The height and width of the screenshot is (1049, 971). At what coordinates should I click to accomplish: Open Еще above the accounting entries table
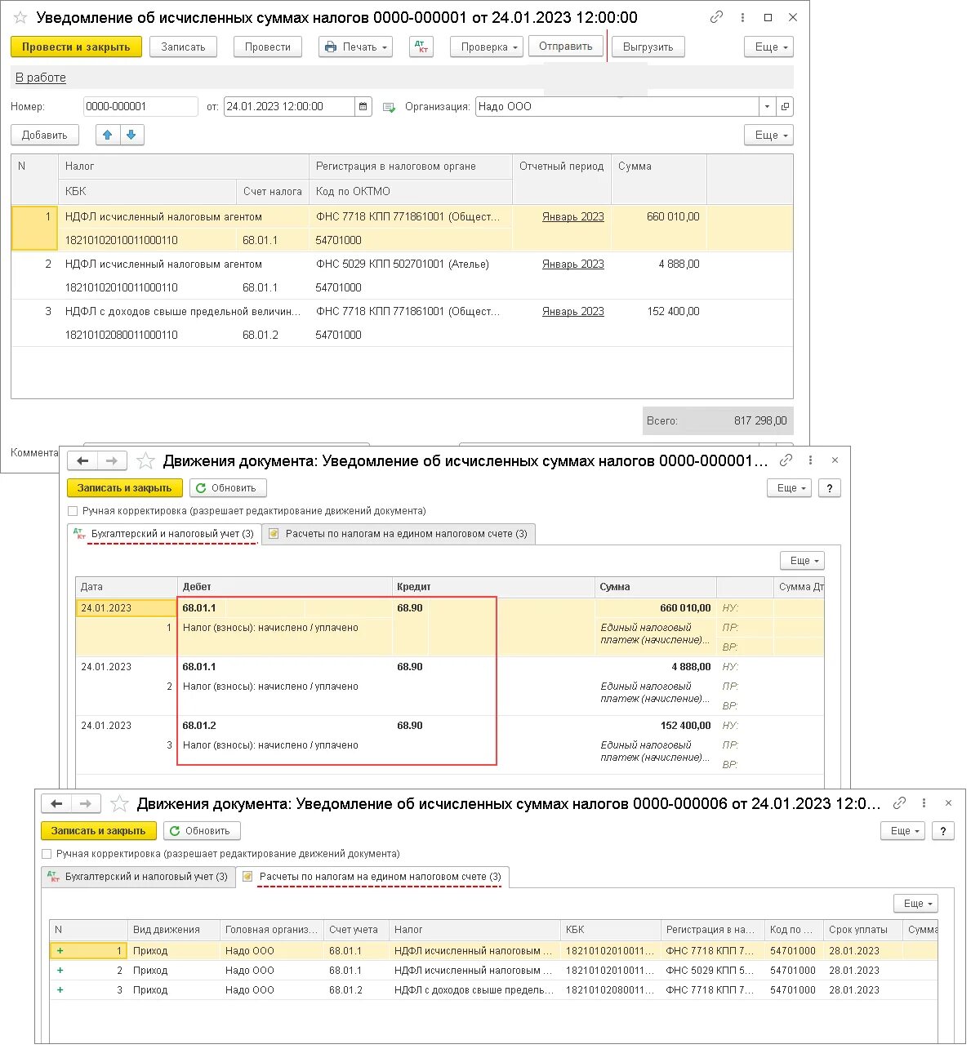[x=802, y=561]
